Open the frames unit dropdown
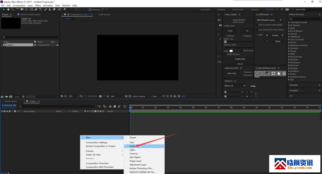This screenshot has width=322, height=174. click(278, 35)
